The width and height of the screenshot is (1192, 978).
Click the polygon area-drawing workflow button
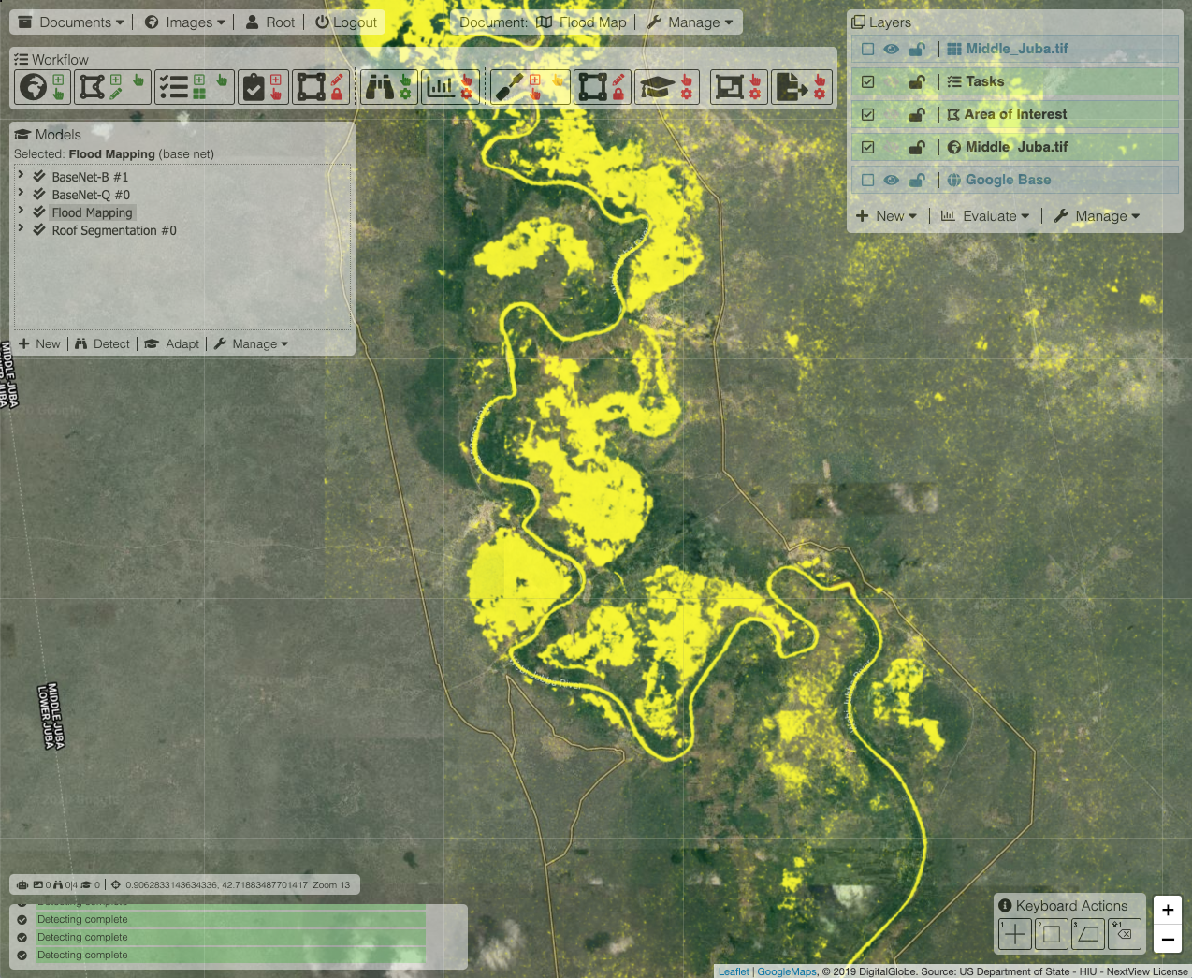click(x=112, y=87)
